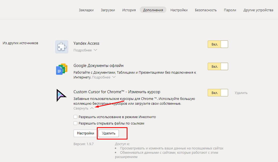Enable Разрешить открывать файлы по ссылкам checkbox

click(x=75, y=123)
